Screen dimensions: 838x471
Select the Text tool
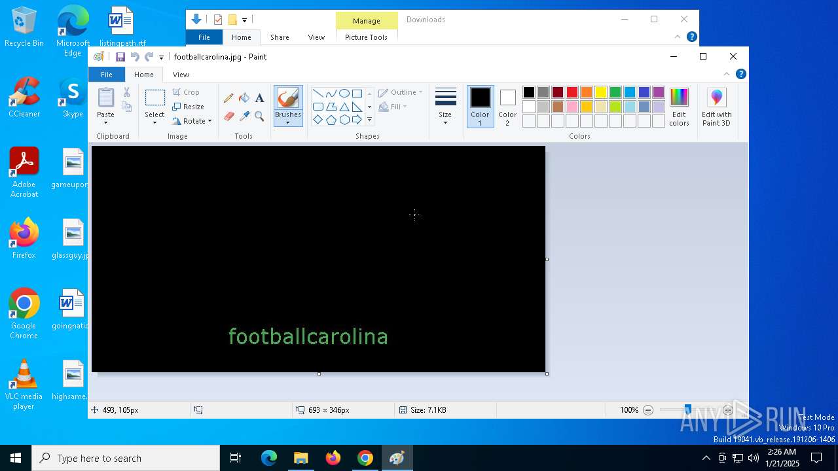click(x=259, y=98)
